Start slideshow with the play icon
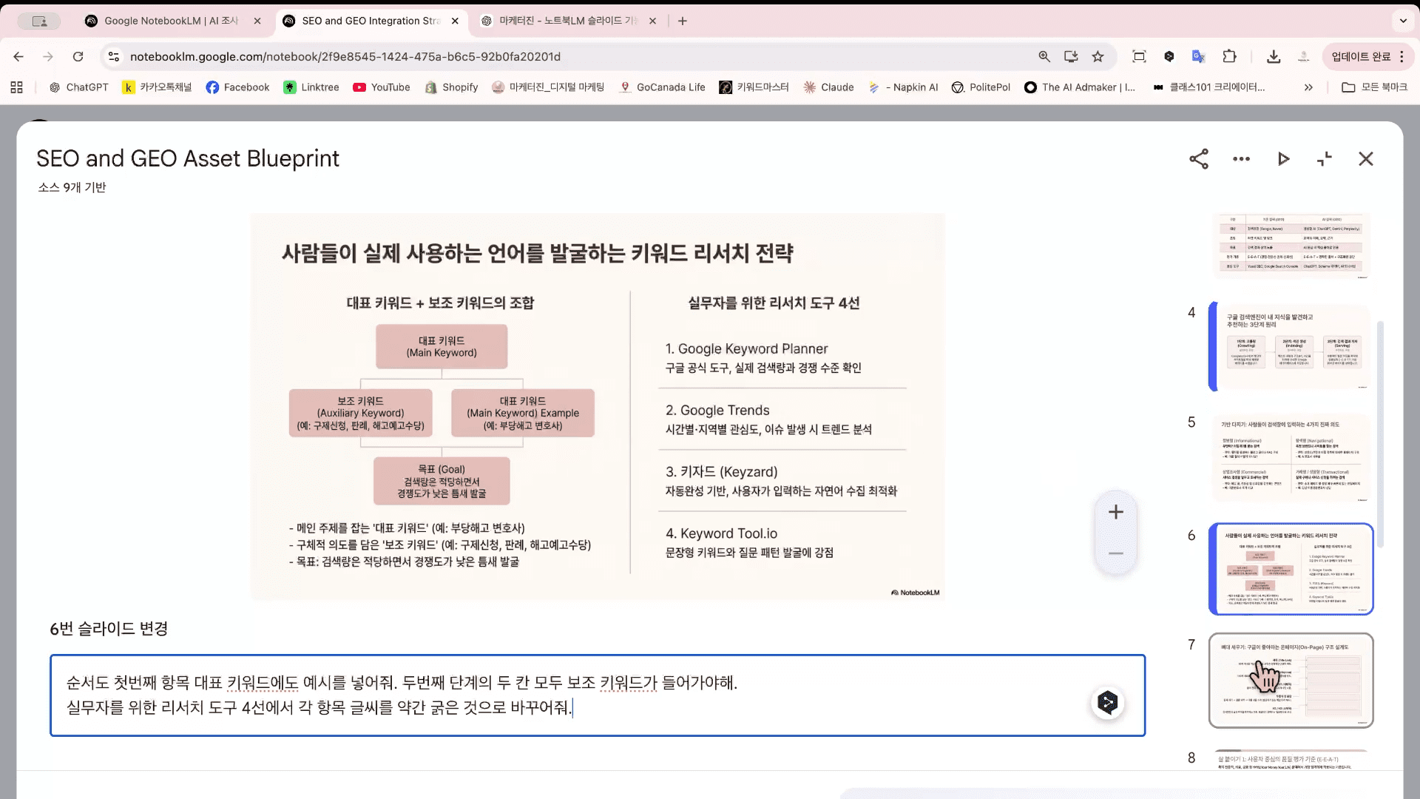Viewport: 1420px width, 799px height. (x=1283, y=159)
